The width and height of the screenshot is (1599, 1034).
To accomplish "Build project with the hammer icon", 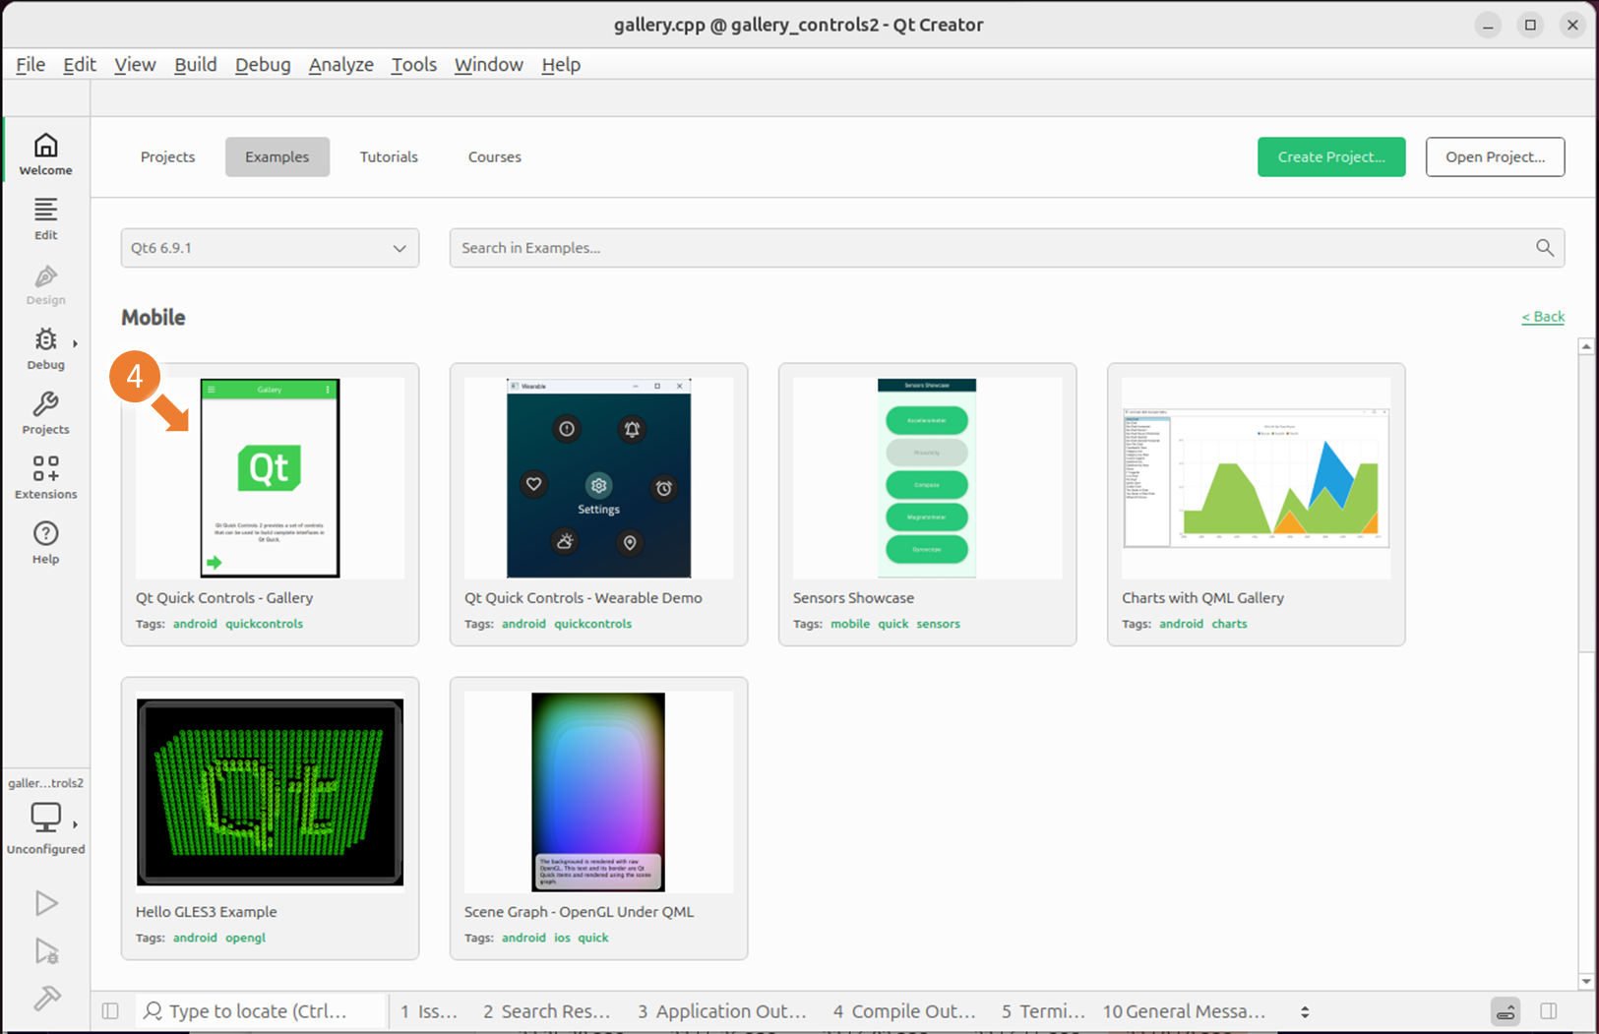I will tap(45, 1000).
